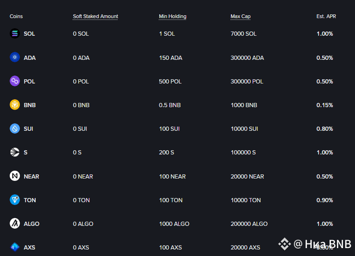The height and width of the screenshot is (256, 355).
Task: Select the NEAR coin name label
Action: tap(31, 176)
